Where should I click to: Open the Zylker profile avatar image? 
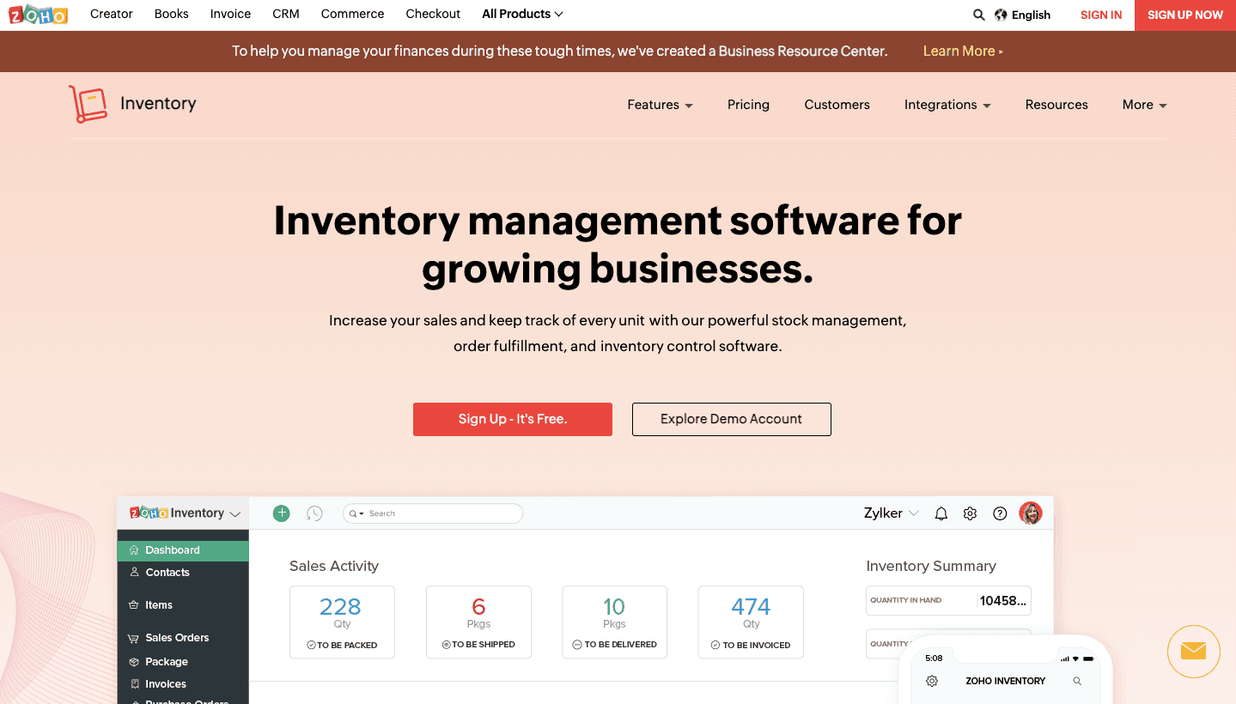[x=1031, y=513]
